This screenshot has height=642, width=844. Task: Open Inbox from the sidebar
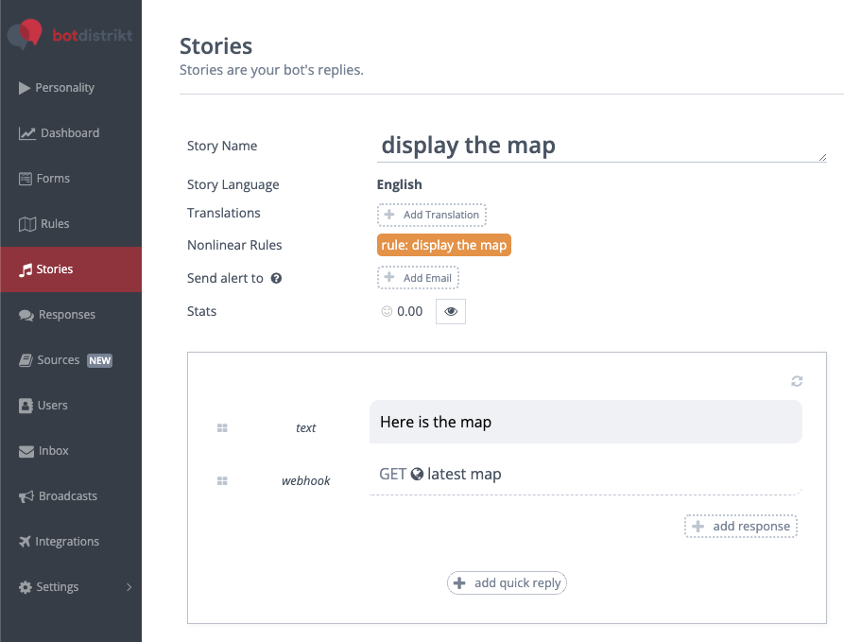tap(53, 451)
